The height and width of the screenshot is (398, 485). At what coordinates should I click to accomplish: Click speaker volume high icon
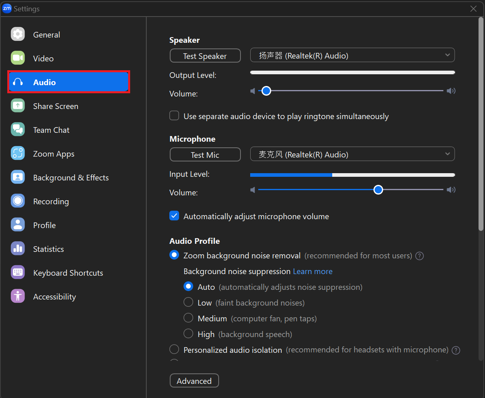[451, 91]
